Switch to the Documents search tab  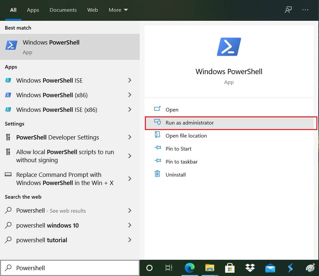(63, 10)
